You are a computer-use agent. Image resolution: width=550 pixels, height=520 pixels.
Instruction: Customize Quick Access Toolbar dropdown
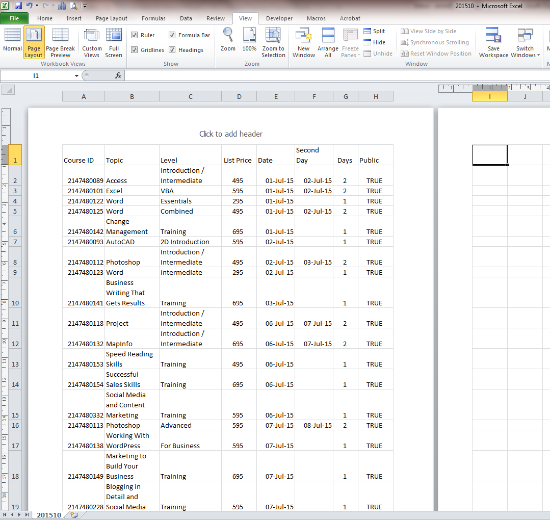pos(85,6)
